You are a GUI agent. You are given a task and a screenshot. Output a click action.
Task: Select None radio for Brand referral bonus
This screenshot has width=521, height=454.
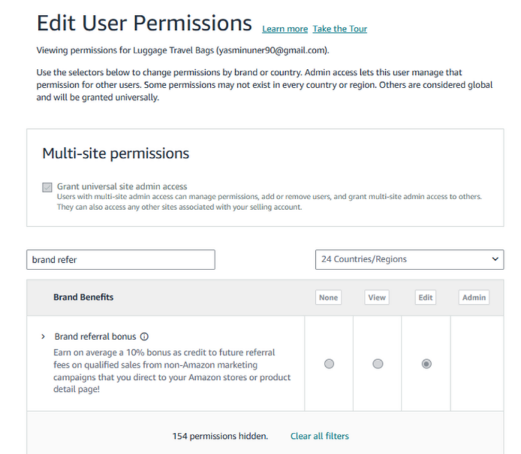(x=329, y=364)
